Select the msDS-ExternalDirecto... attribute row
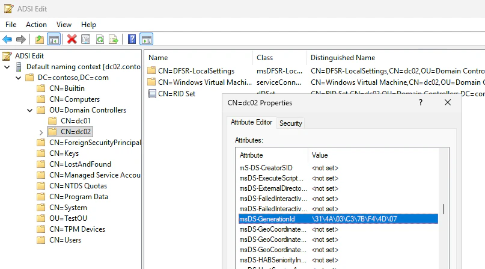 [x=338, y=188]
